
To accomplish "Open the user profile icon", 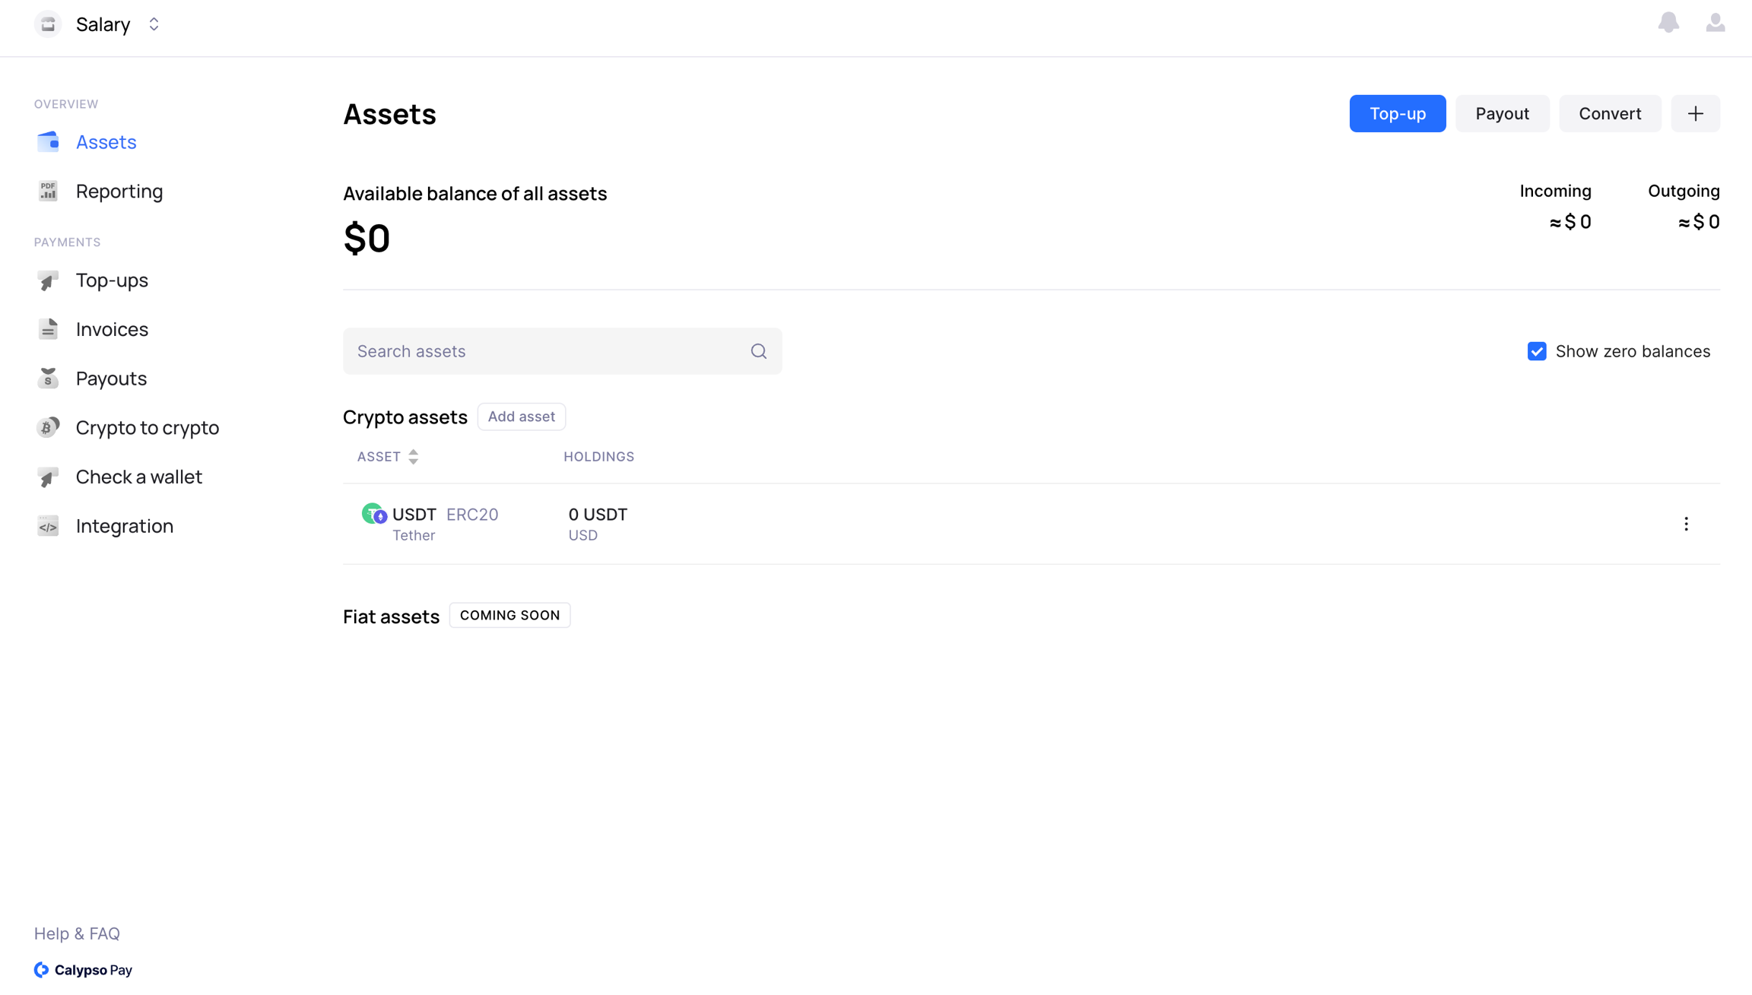I will [1715, 23].
